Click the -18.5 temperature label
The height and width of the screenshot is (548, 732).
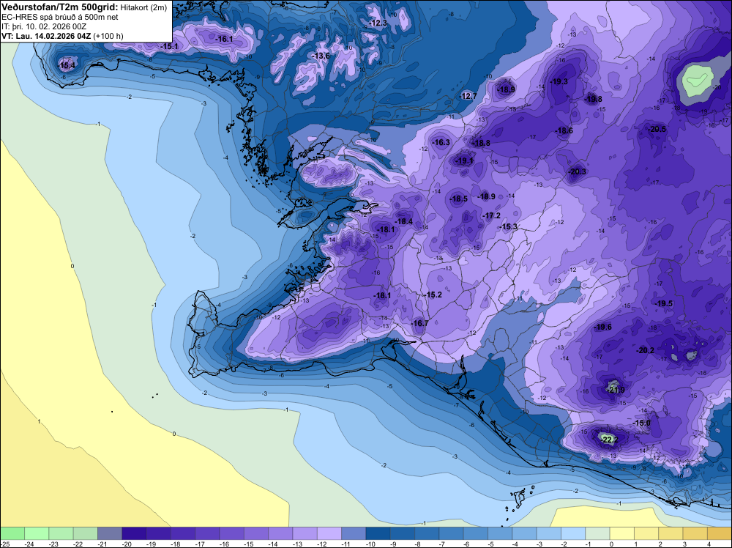458,199
